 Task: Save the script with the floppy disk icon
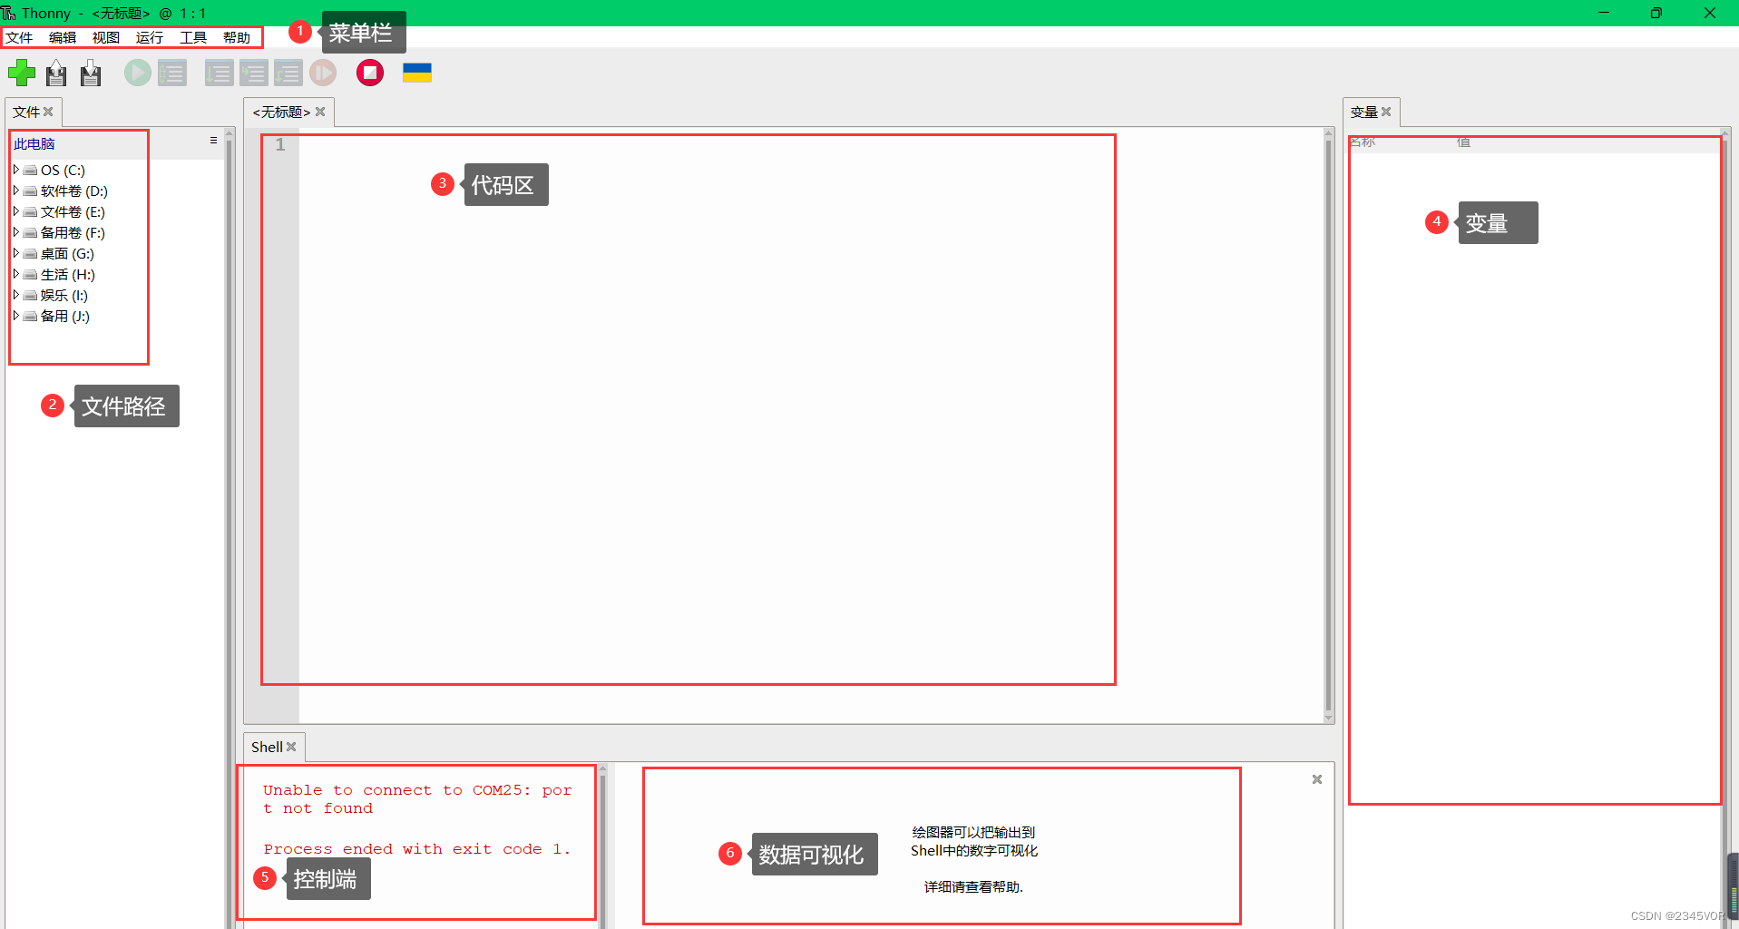pos(90,73)
